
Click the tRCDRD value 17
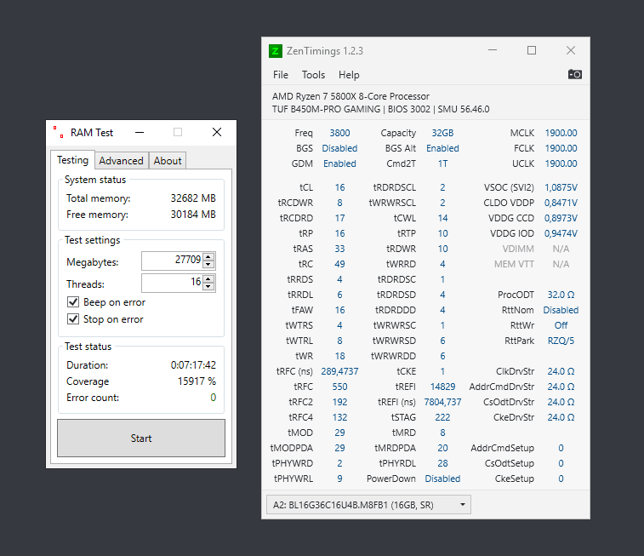click(x=339, y=218)
